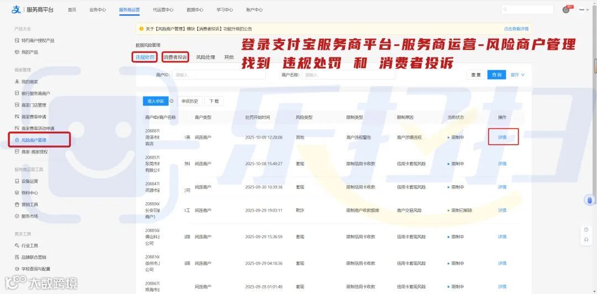
Task: Click the 限制已解除 status text
Action: (462, 210)
